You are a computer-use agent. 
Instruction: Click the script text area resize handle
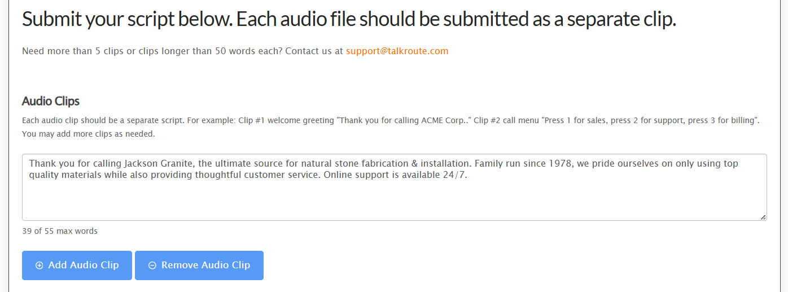[x=763, y=217]
